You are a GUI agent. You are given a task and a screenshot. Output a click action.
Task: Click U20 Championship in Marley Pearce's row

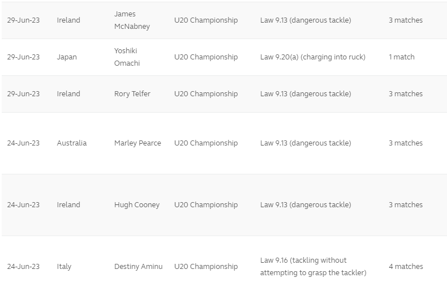coord(206,143)
